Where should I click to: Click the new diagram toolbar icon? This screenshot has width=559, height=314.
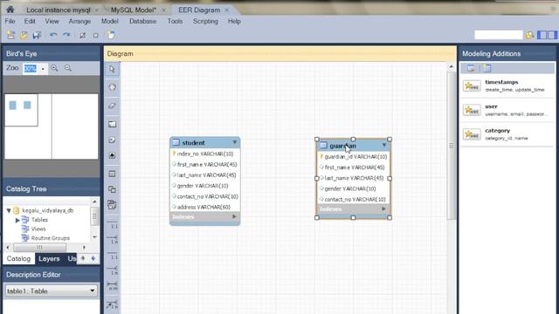[111, 35]
